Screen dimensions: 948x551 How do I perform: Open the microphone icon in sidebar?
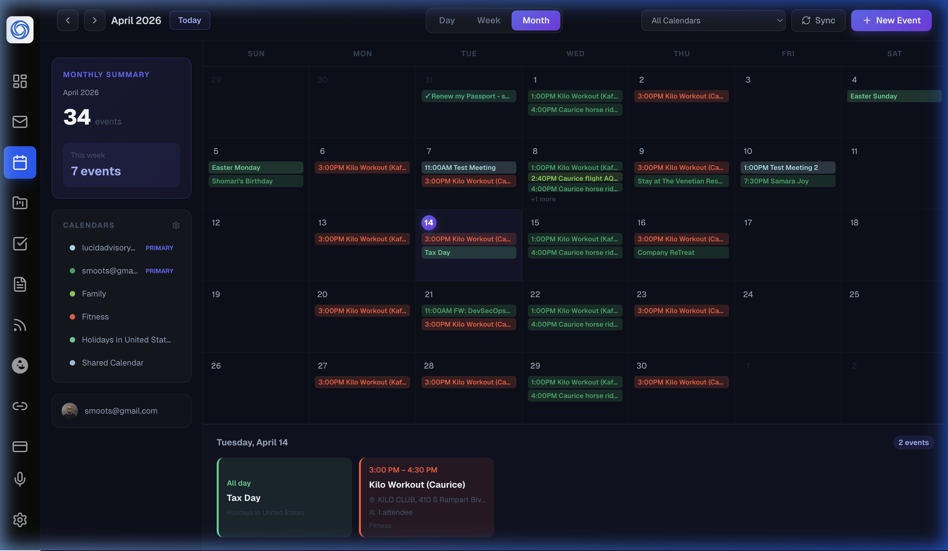pyautogui.click(x=20, y=479)
